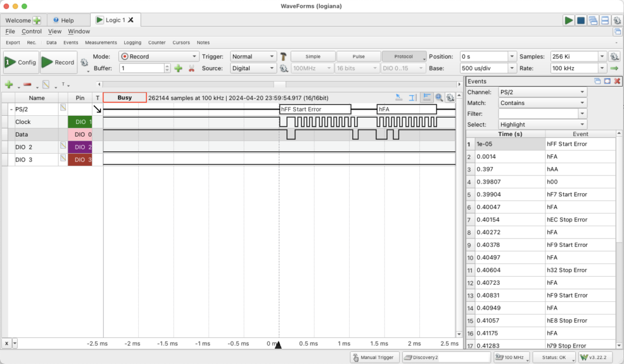Undock the Events panel

click(x=597, y=81)
